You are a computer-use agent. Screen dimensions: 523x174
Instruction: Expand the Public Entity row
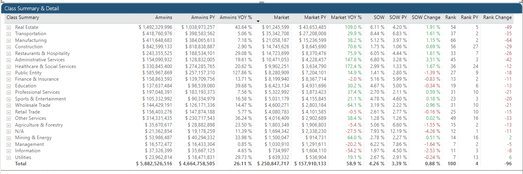coord(8,73)
